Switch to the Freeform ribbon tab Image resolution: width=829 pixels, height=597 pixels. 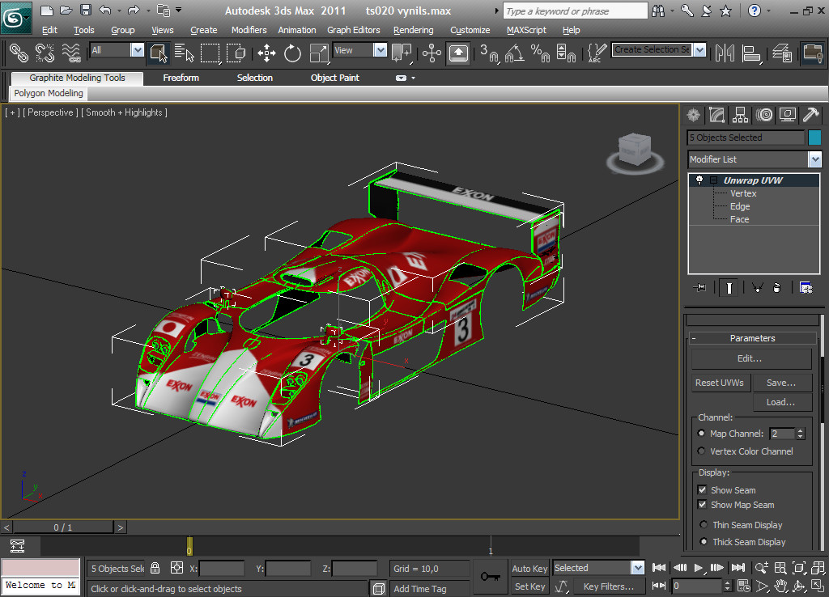pos(181,78)
